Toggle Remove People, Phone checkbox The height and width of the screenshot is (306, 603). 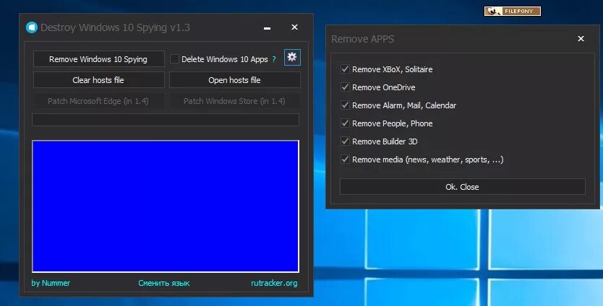point(345,123)
